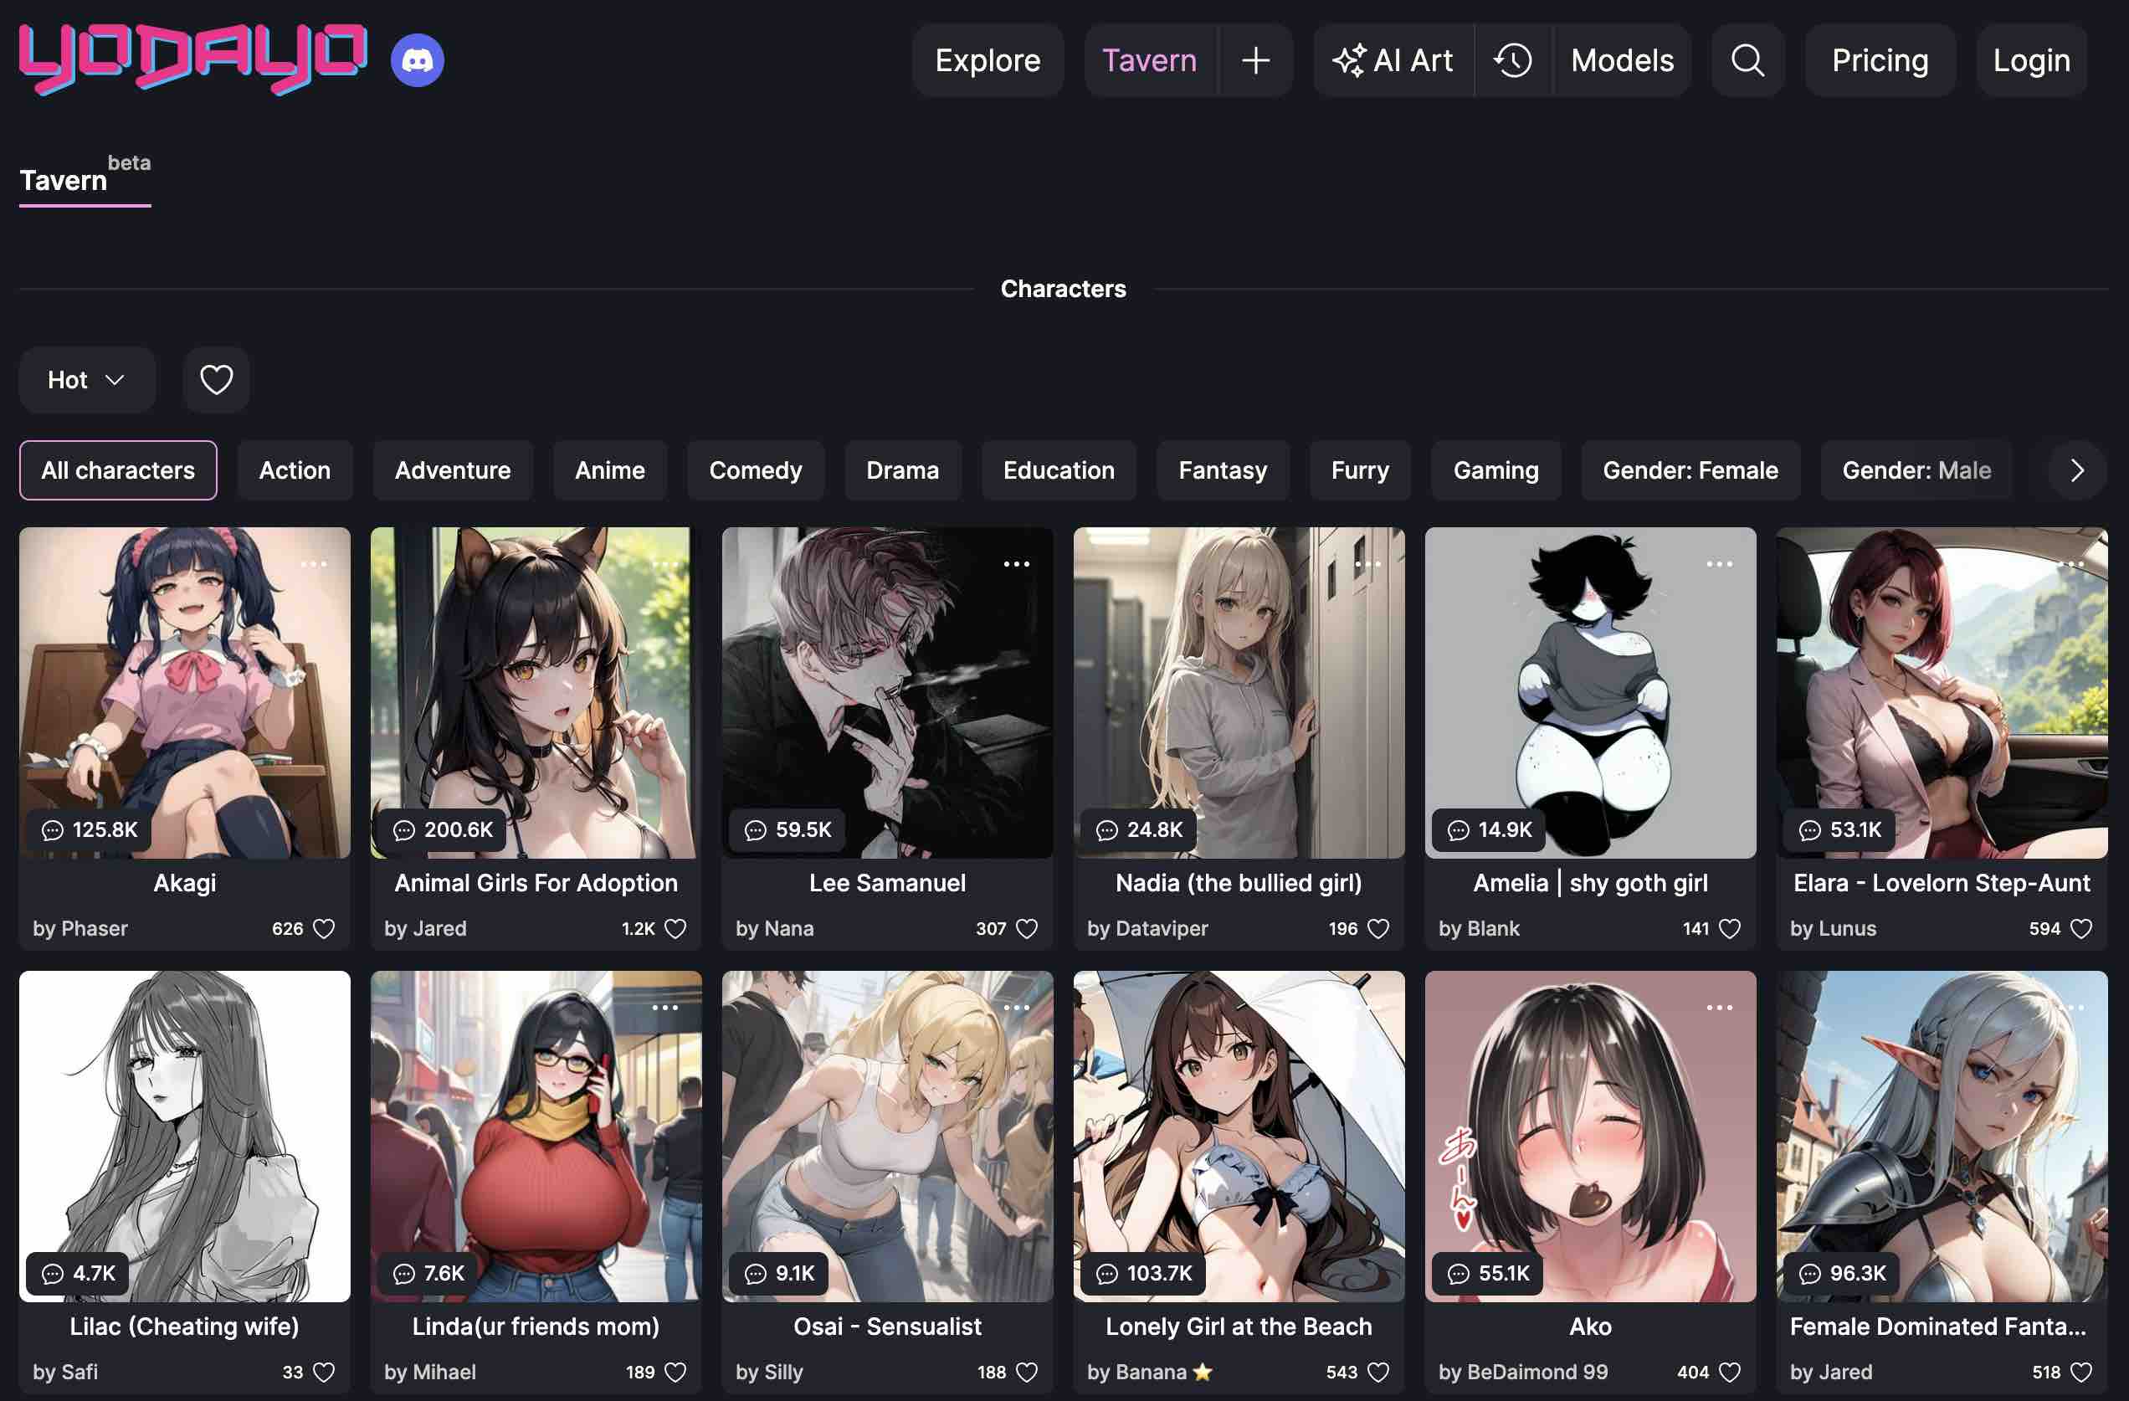Open the Lonely Girl at the Beach thumbnail

pos(1238,1137)
